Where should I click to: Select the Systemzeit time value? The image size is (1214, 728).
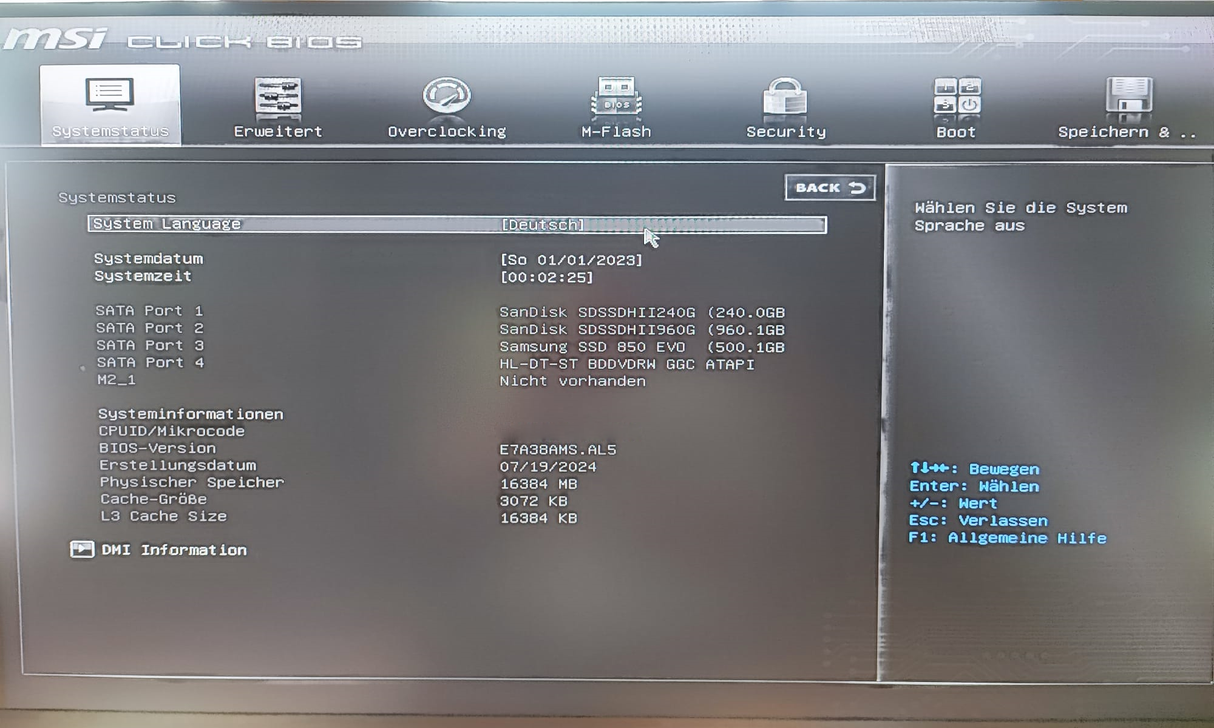click(546, 278)
